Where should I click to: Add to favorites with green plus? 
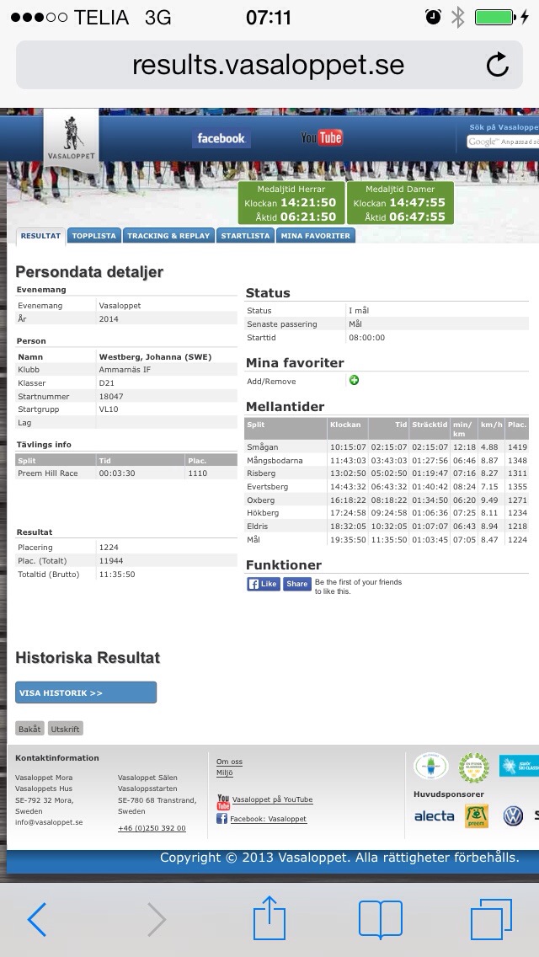(354, 381)
